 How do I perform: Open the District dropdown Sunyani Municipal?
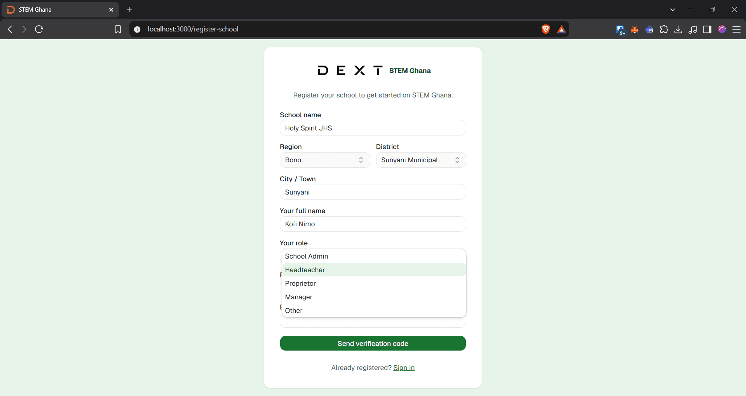coord(421,160)
